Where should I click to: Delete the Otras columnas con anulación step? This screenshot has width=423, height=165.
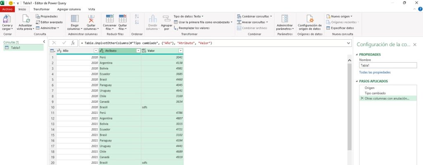(x=362, y=99)
